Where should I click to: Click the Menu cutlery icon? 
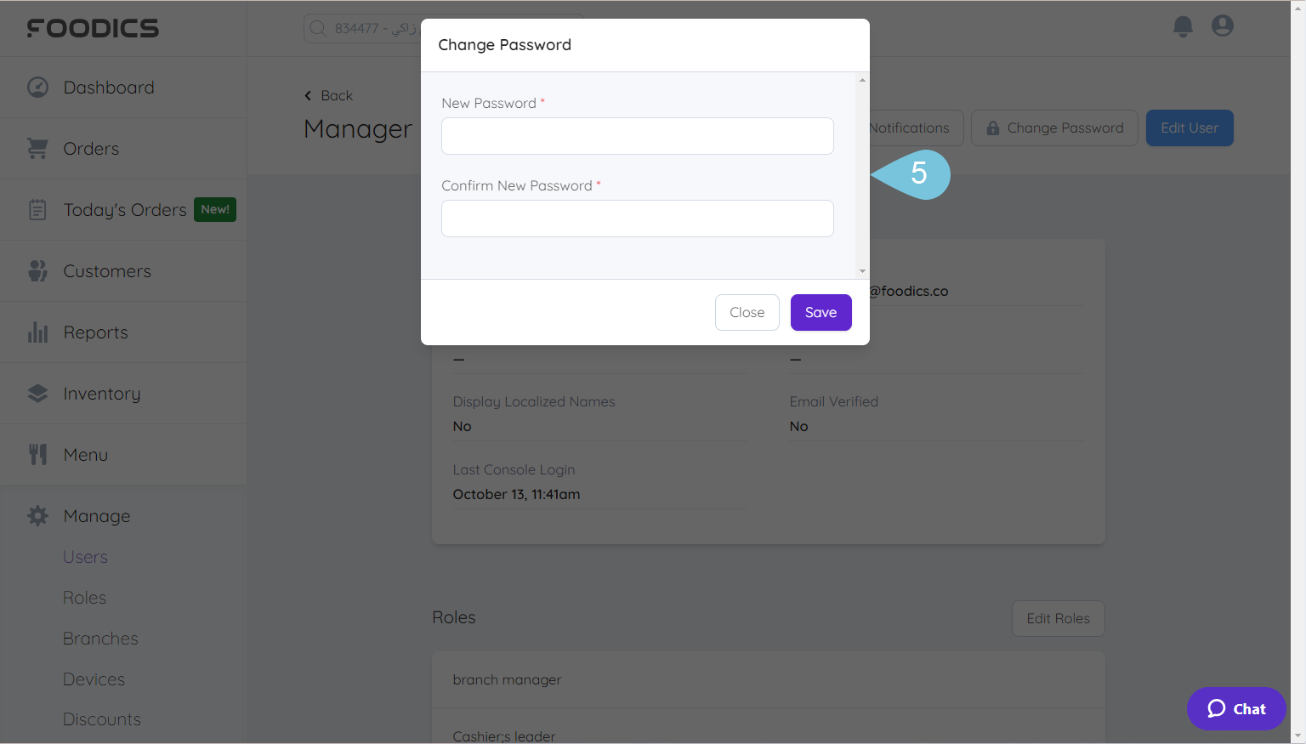pos(38,454)
